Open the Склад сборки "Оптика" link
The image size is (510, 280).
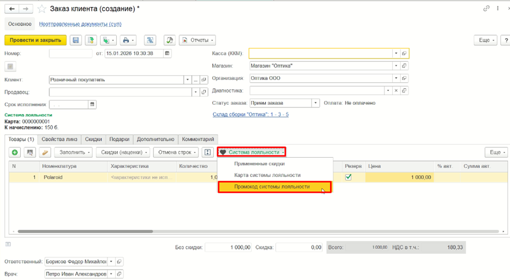[251, 115]
